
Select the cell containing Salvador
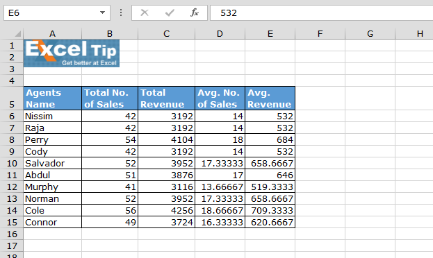[x=52, y=163]
